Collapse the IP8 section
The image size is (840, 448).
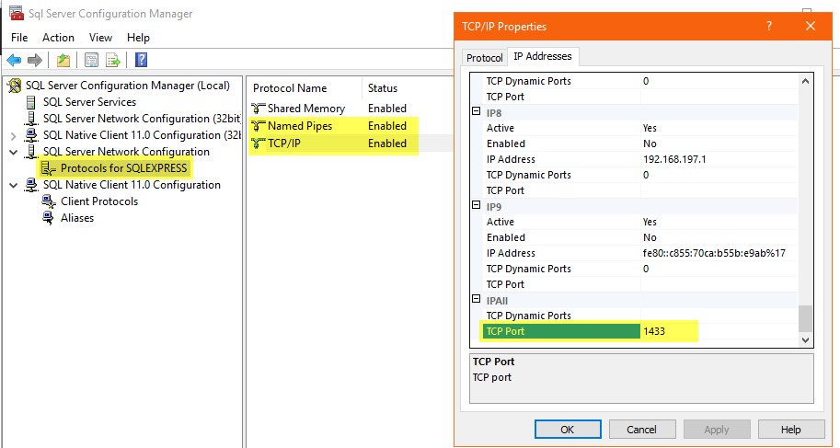[x=476, y=111]
